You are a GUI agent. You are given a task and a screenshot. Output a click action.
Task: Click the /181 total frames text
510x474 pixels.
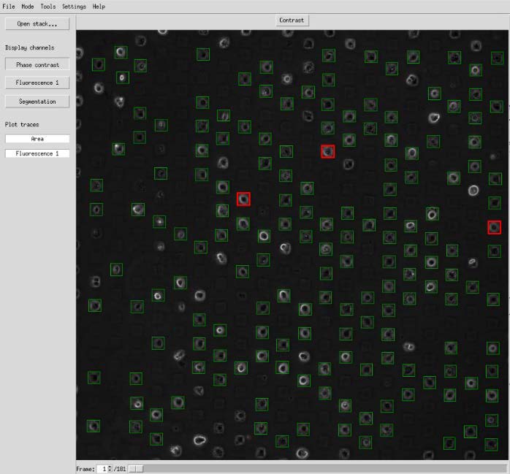[x=119, y=469]
